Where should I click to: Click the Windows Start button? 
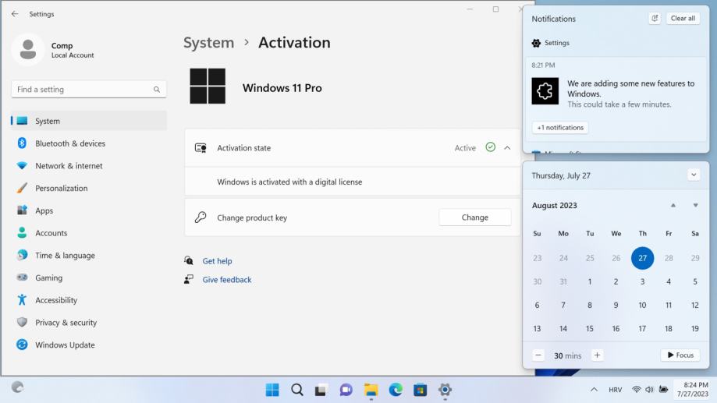(272, 390)
